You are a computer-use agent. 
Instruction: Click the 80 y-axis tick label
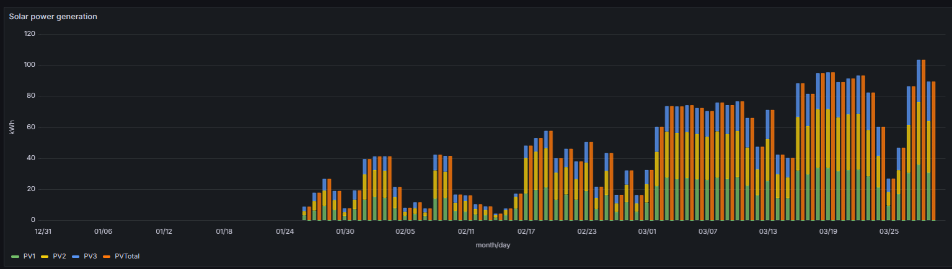click(32, 96)
